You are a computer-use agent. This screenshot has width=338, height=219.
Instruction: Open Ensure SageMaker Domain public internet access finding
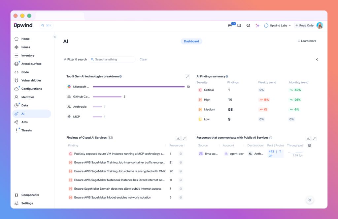click(118, 189)
